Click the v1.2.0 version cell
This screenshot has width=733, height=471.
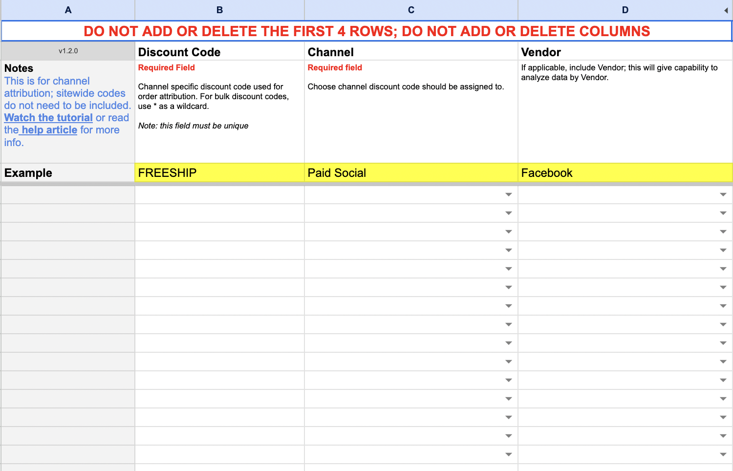[68, 51]
